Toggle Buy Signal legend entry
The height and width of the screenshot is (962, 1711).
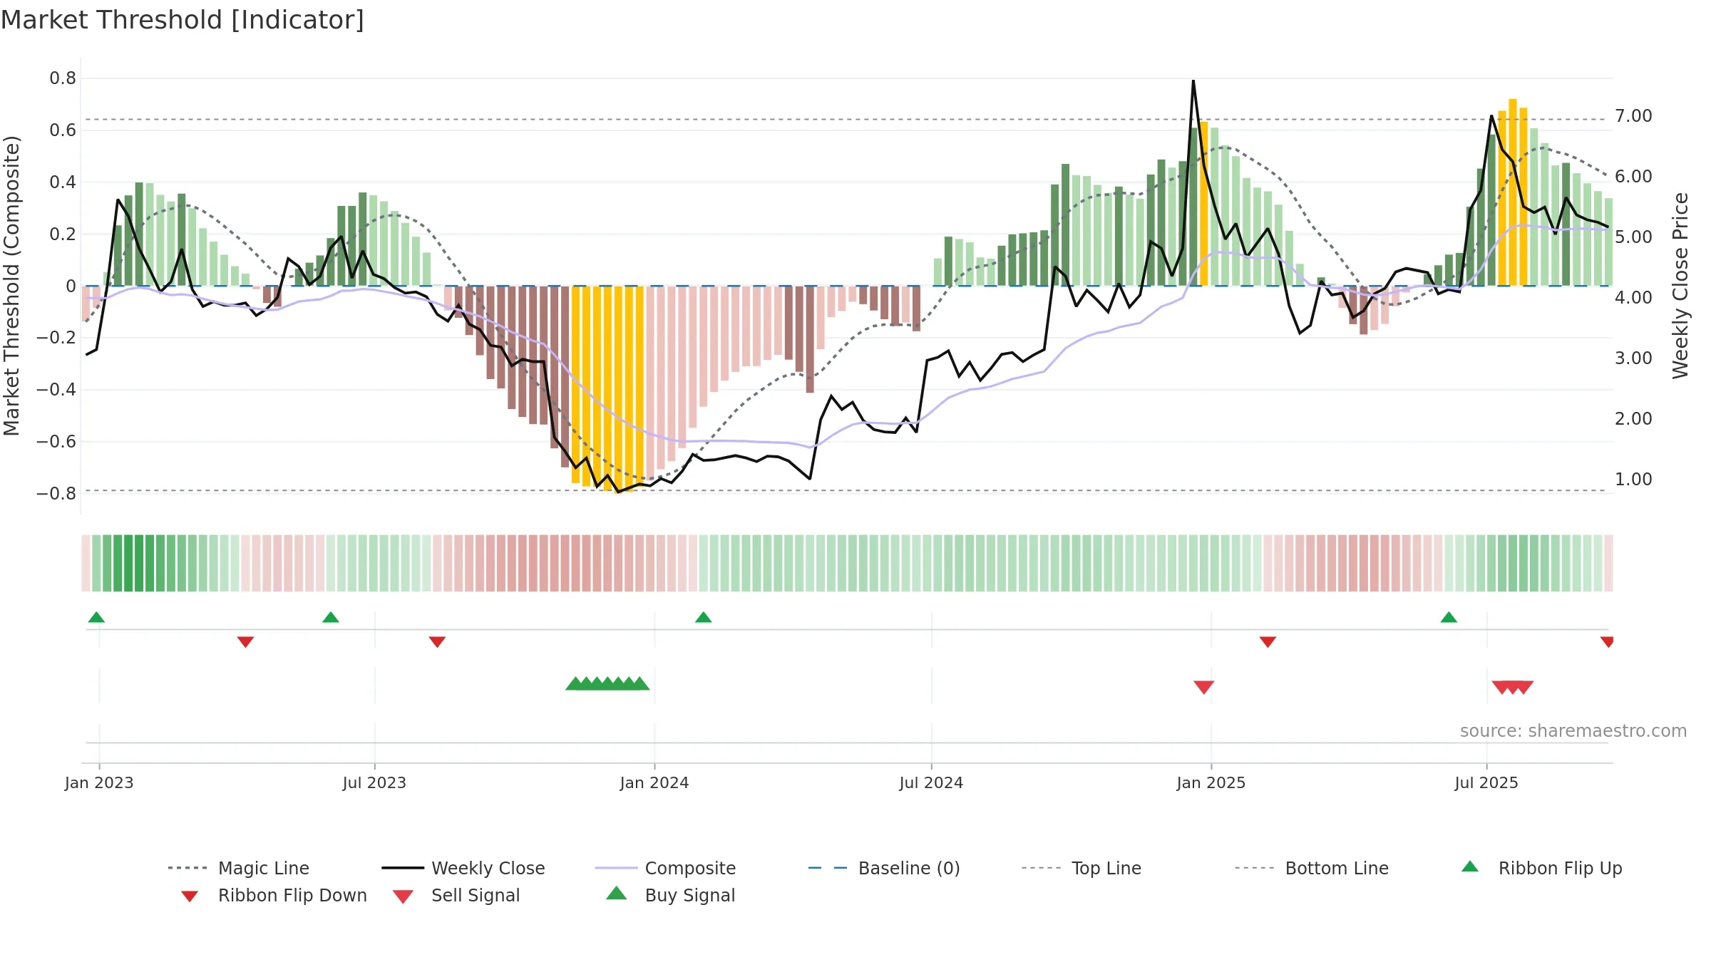tap(670, 895)
